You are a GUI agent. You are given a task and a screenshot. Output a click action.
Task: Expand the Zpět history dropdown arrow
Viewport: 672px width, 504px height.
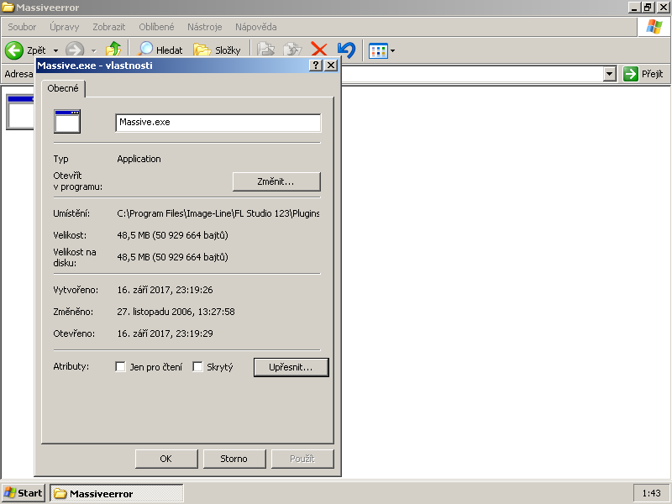coord(55,51)
